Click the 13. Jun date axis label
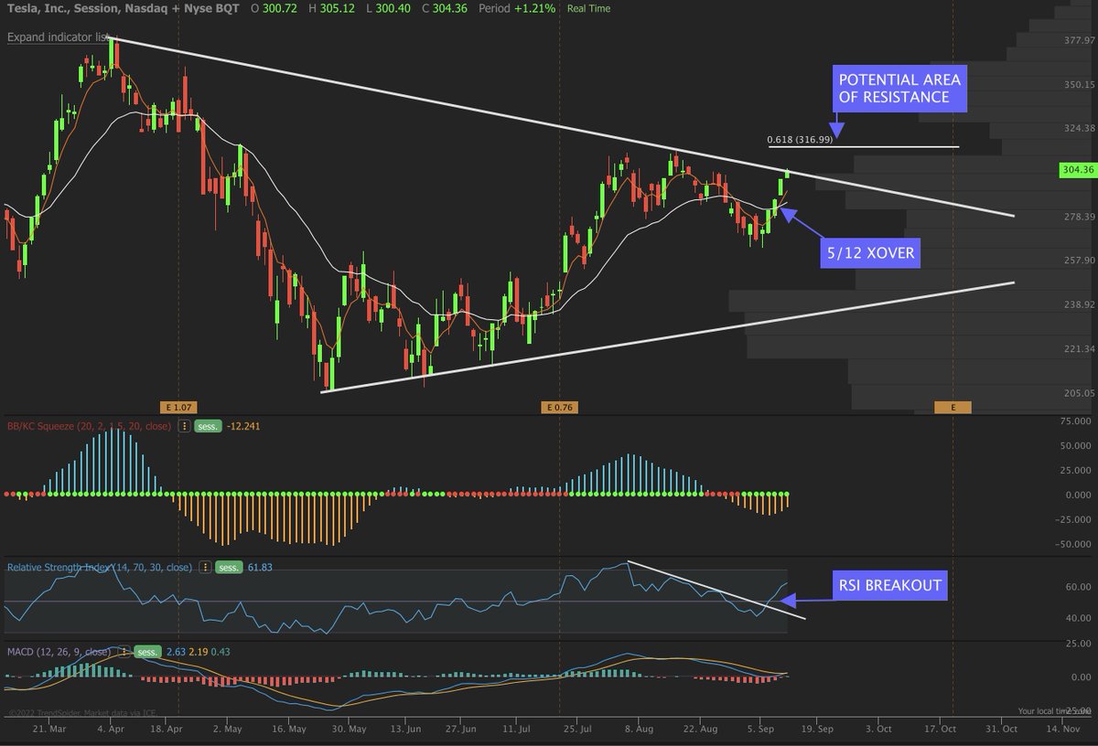 pos(407,730)
